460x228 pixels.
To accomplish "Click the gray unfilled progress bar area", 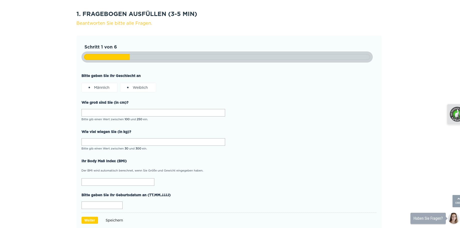I will (249, 57).
